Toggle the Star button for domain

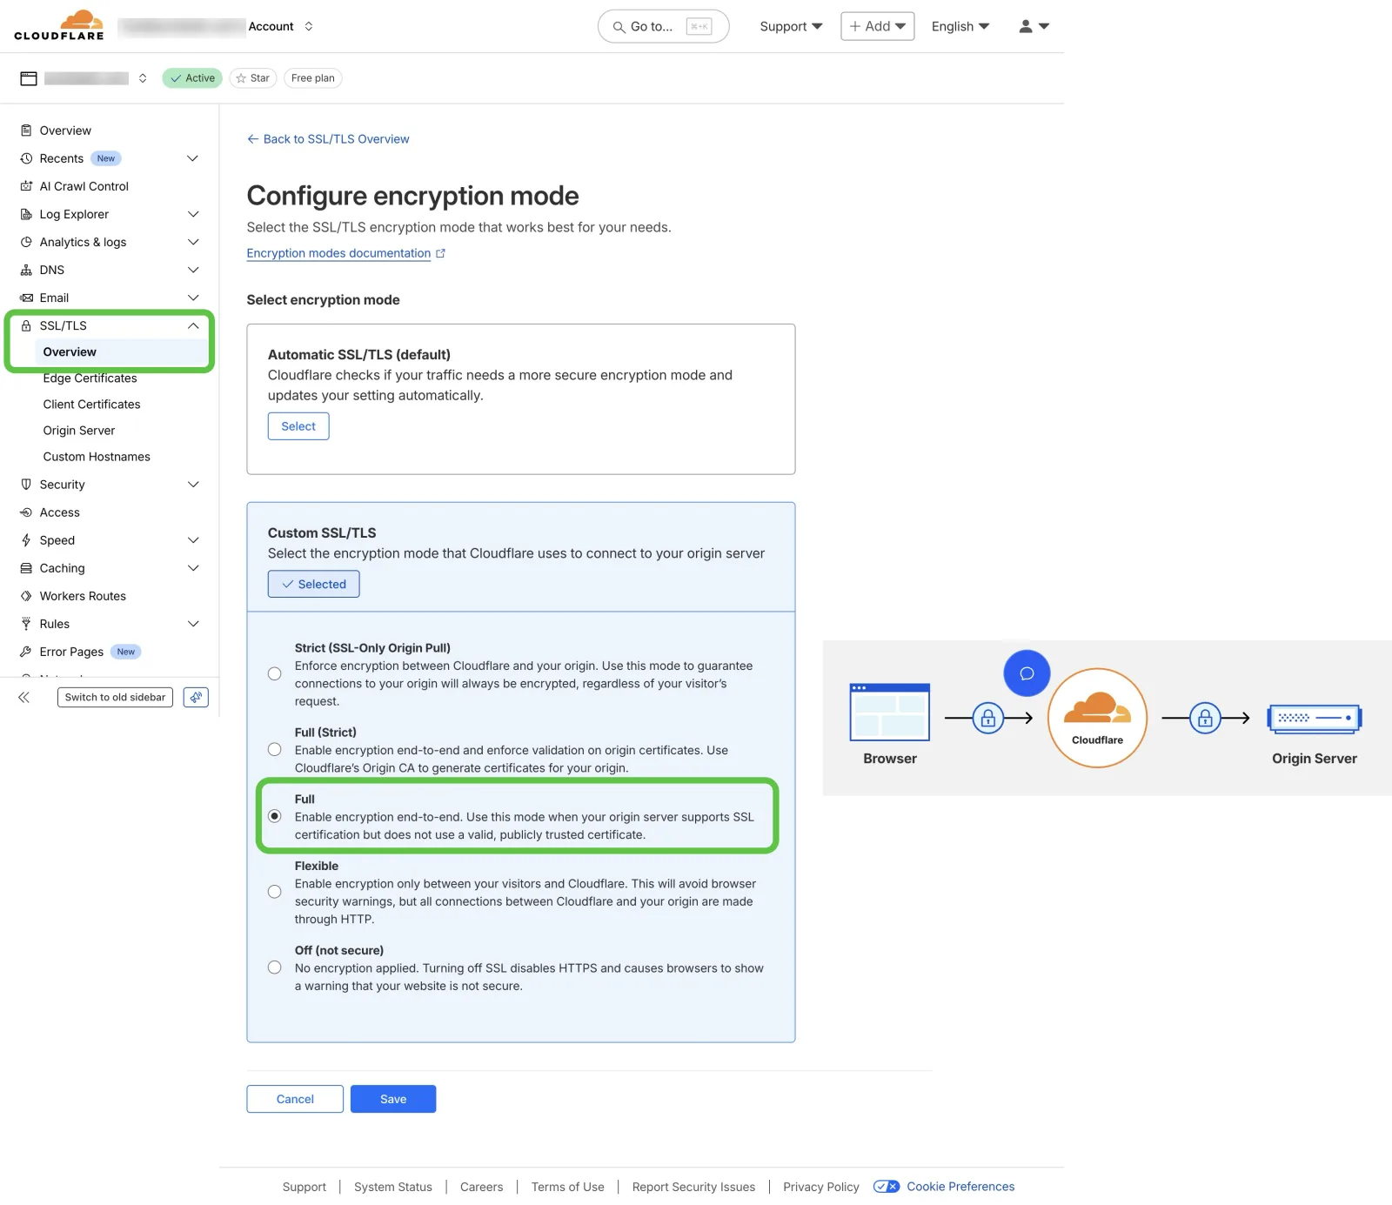pos(253,78)
